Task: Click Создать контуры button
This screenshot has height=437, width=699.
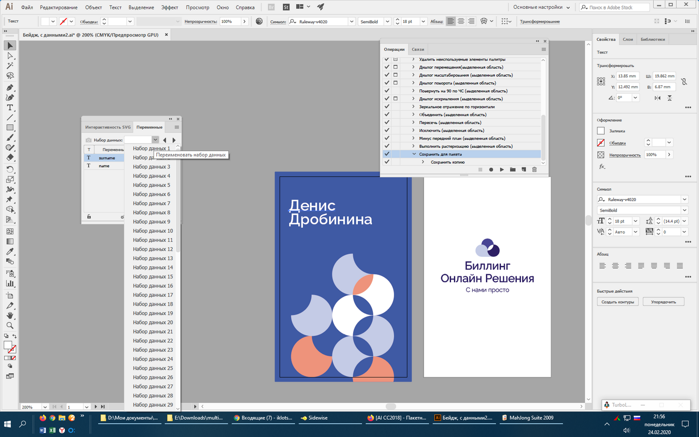Action: pyautogui.click(x=617, y=302)
